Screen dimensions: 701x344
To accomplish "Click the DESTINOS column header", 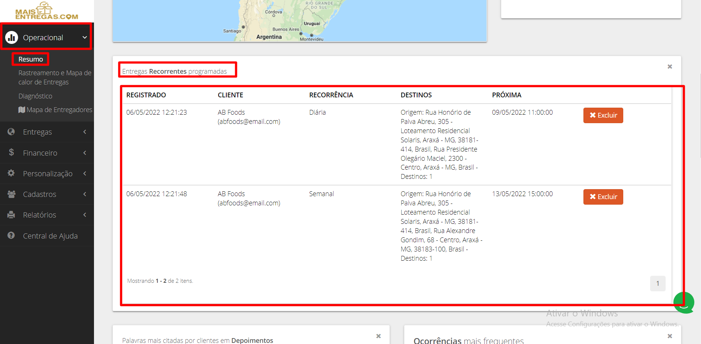I will 416,95.
